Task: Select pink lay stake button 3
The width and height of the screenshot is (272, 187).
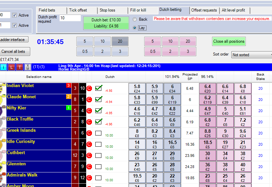Action: [188, 51]
